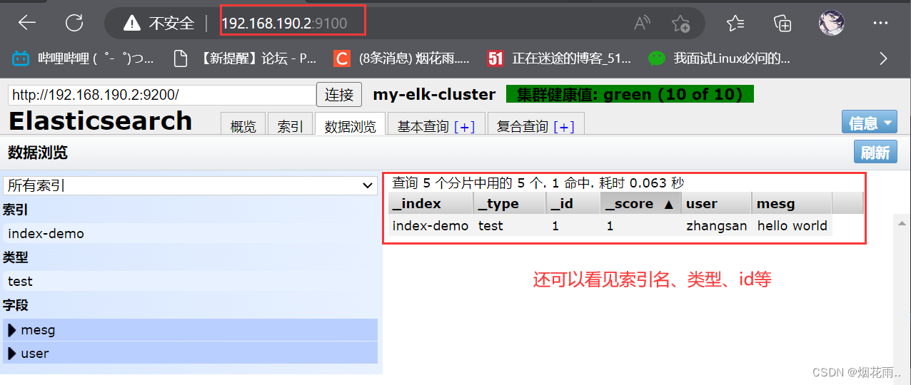Image resolution: width=911 pixels, height=385 pixels.
Task: Open the favorites list icon
Action: pyautogui.click(x=735, y=23)
